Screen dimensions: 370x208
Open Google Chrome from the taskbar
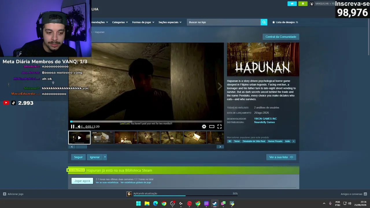tap(164, 203)
